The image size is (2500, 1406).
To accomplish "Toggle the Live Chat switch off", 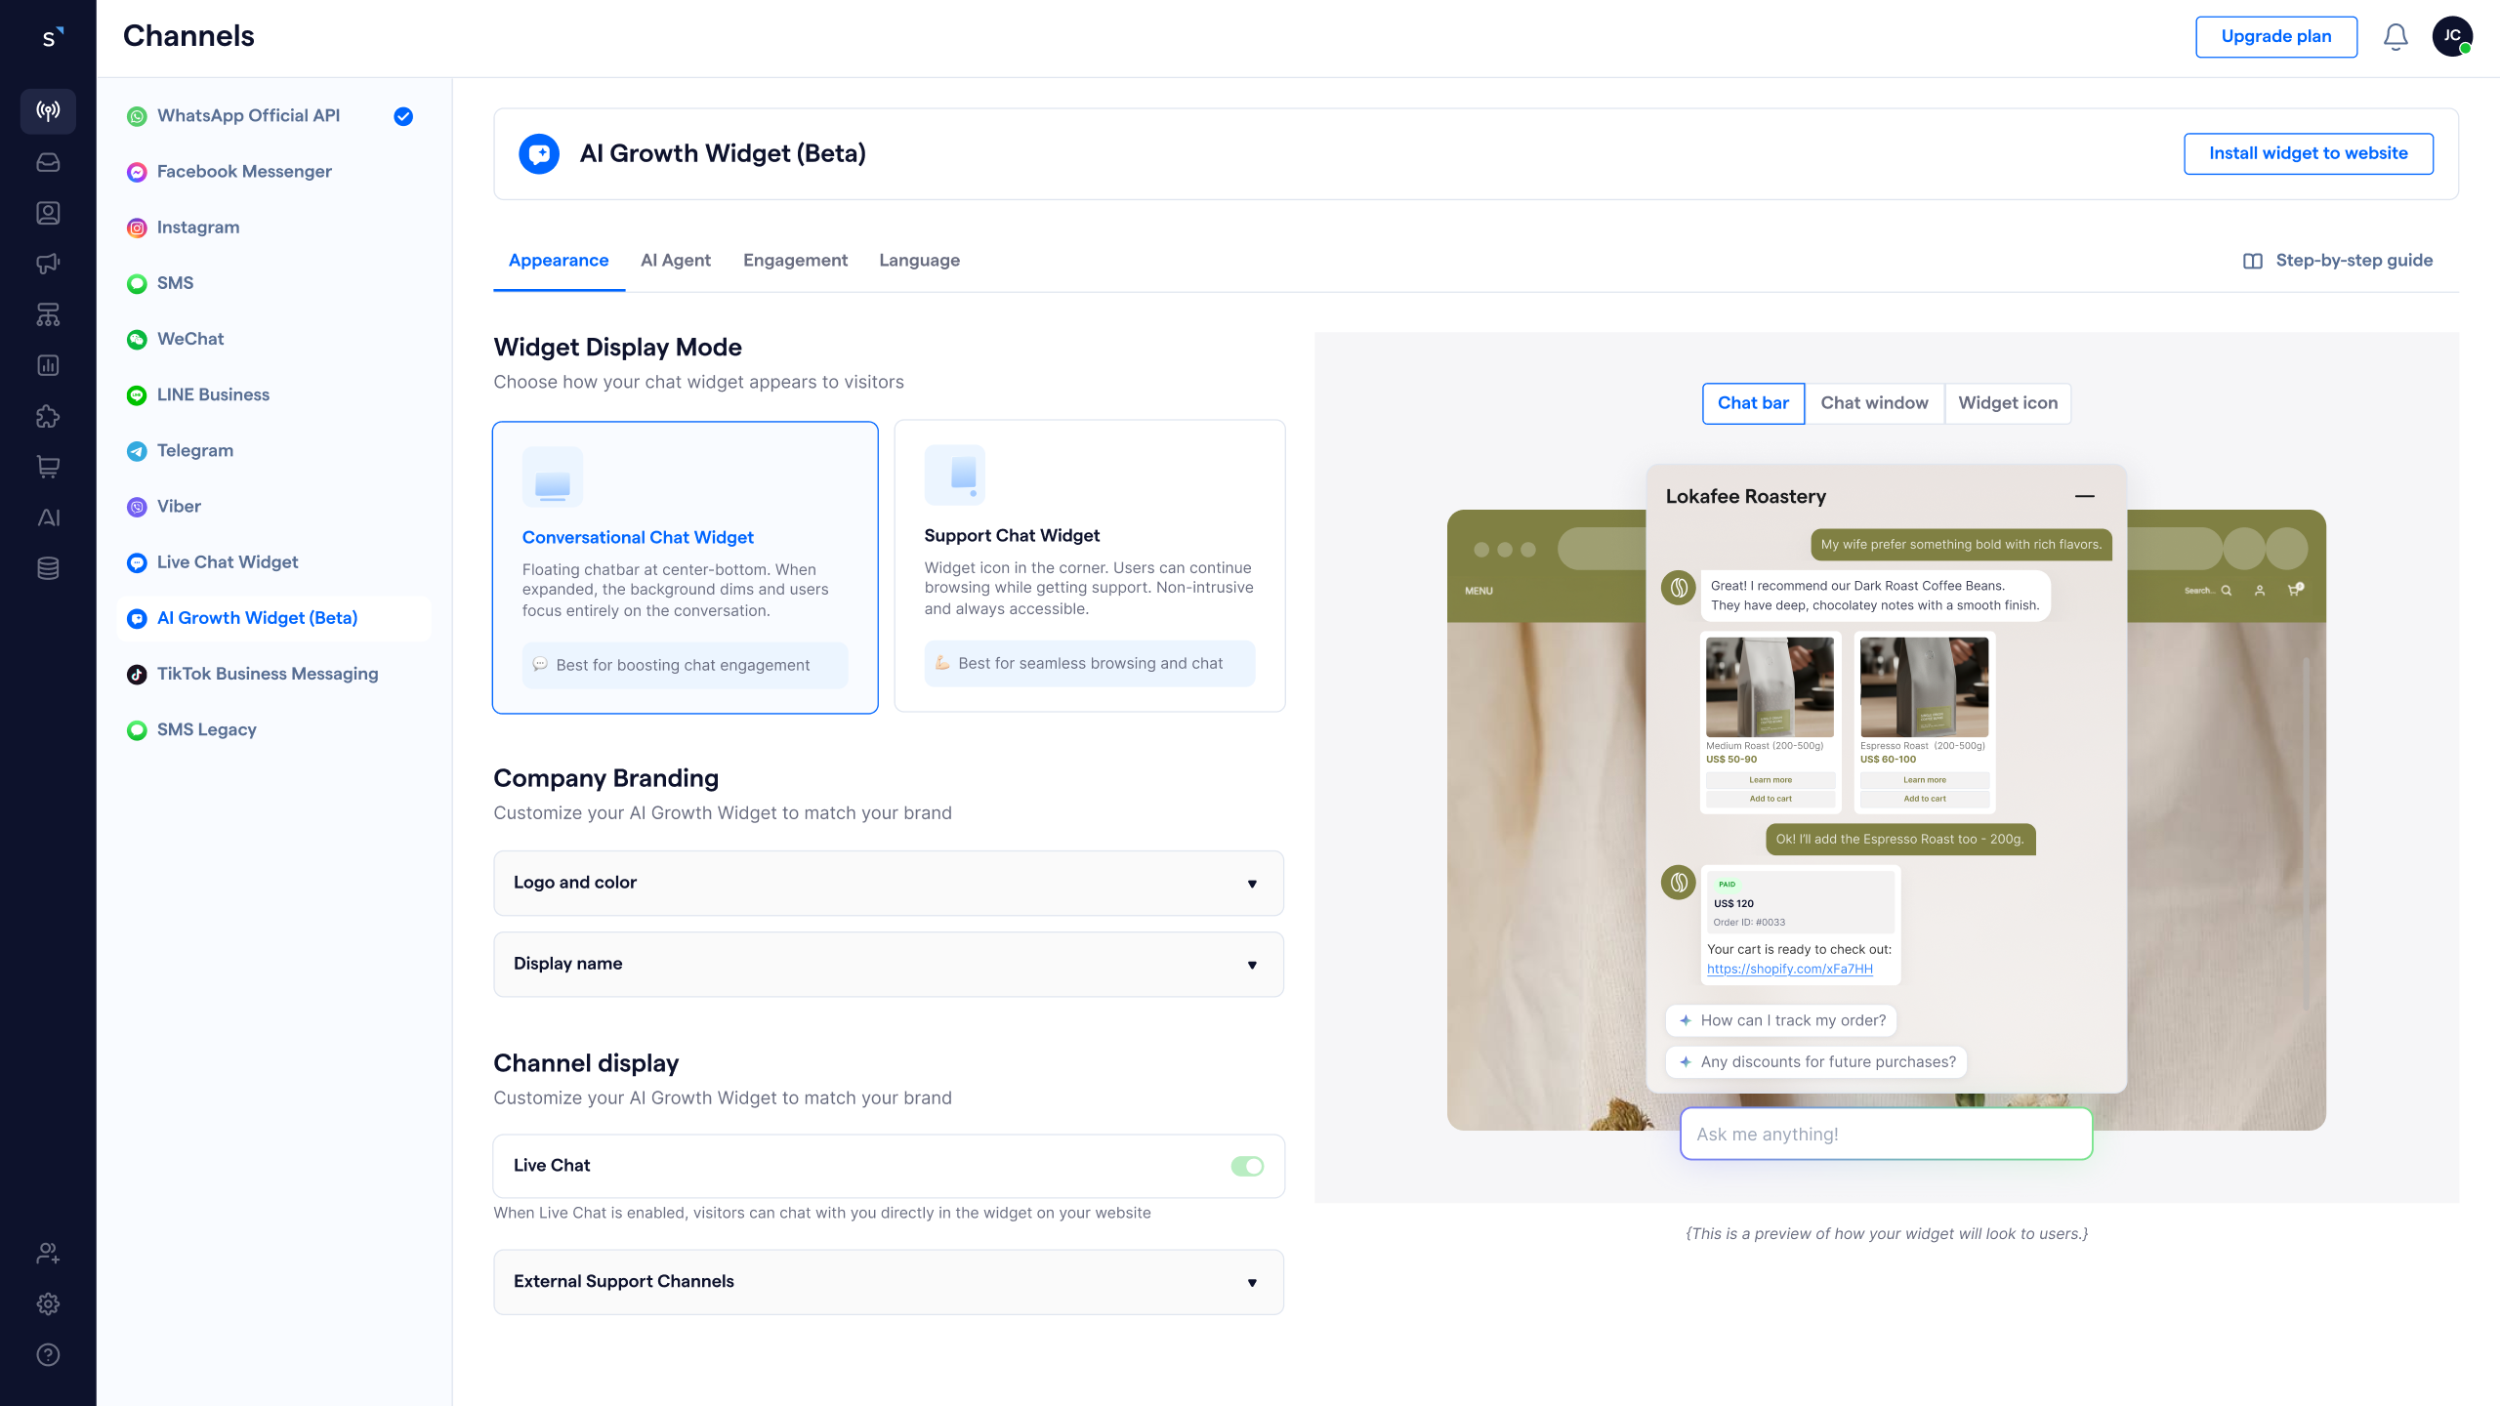I will click(x=1247, y=1166).
